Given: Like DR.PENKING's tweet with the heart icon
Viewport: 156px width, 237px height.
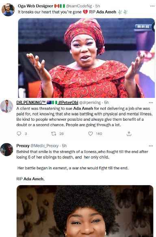Looking at the screenshot, I should [90, 134].
